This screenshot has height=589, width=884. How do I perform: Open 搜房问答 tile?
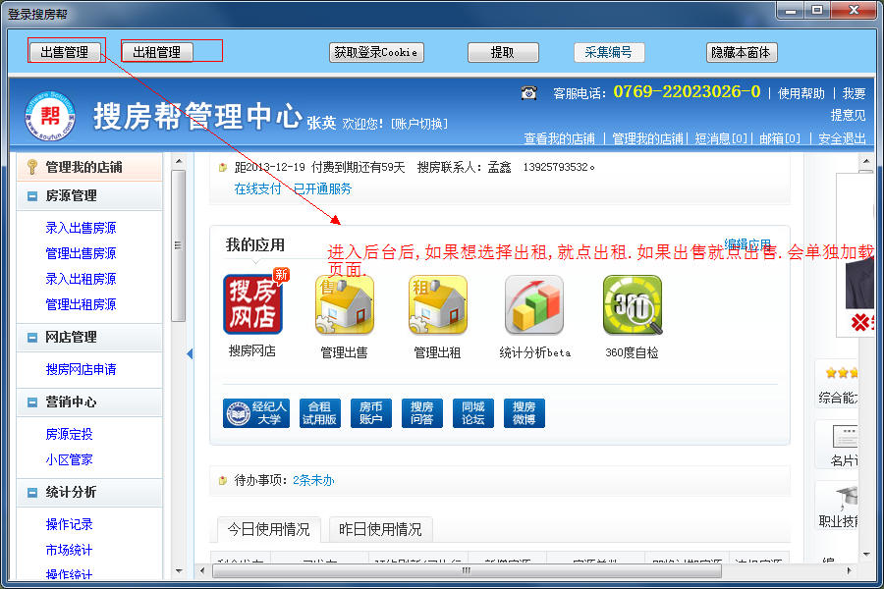click(x=422, y=413)
